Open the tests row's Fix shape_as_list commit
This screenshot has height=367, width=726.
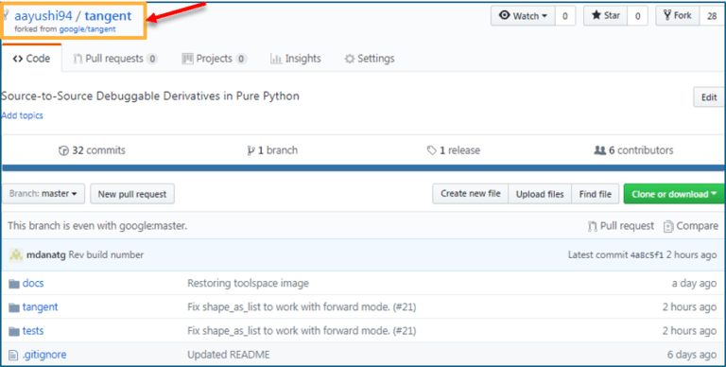(x=302, y=331)
